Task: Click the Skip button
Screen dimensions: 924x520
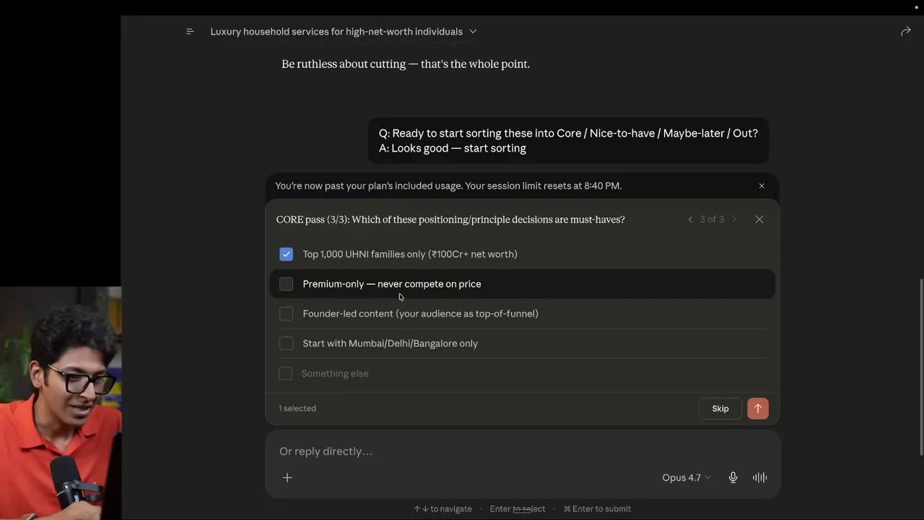Action: (x=720, y=409)
